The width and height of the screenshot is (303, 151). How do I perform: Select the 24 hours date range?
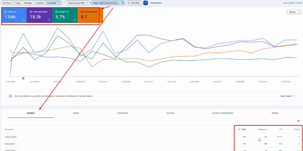pyautogui.click(x=7, y=3)
